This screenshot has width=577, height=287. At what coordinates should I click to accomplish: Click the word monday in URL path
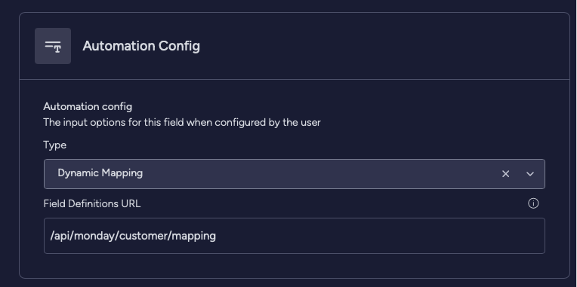(x=94, y=236)
